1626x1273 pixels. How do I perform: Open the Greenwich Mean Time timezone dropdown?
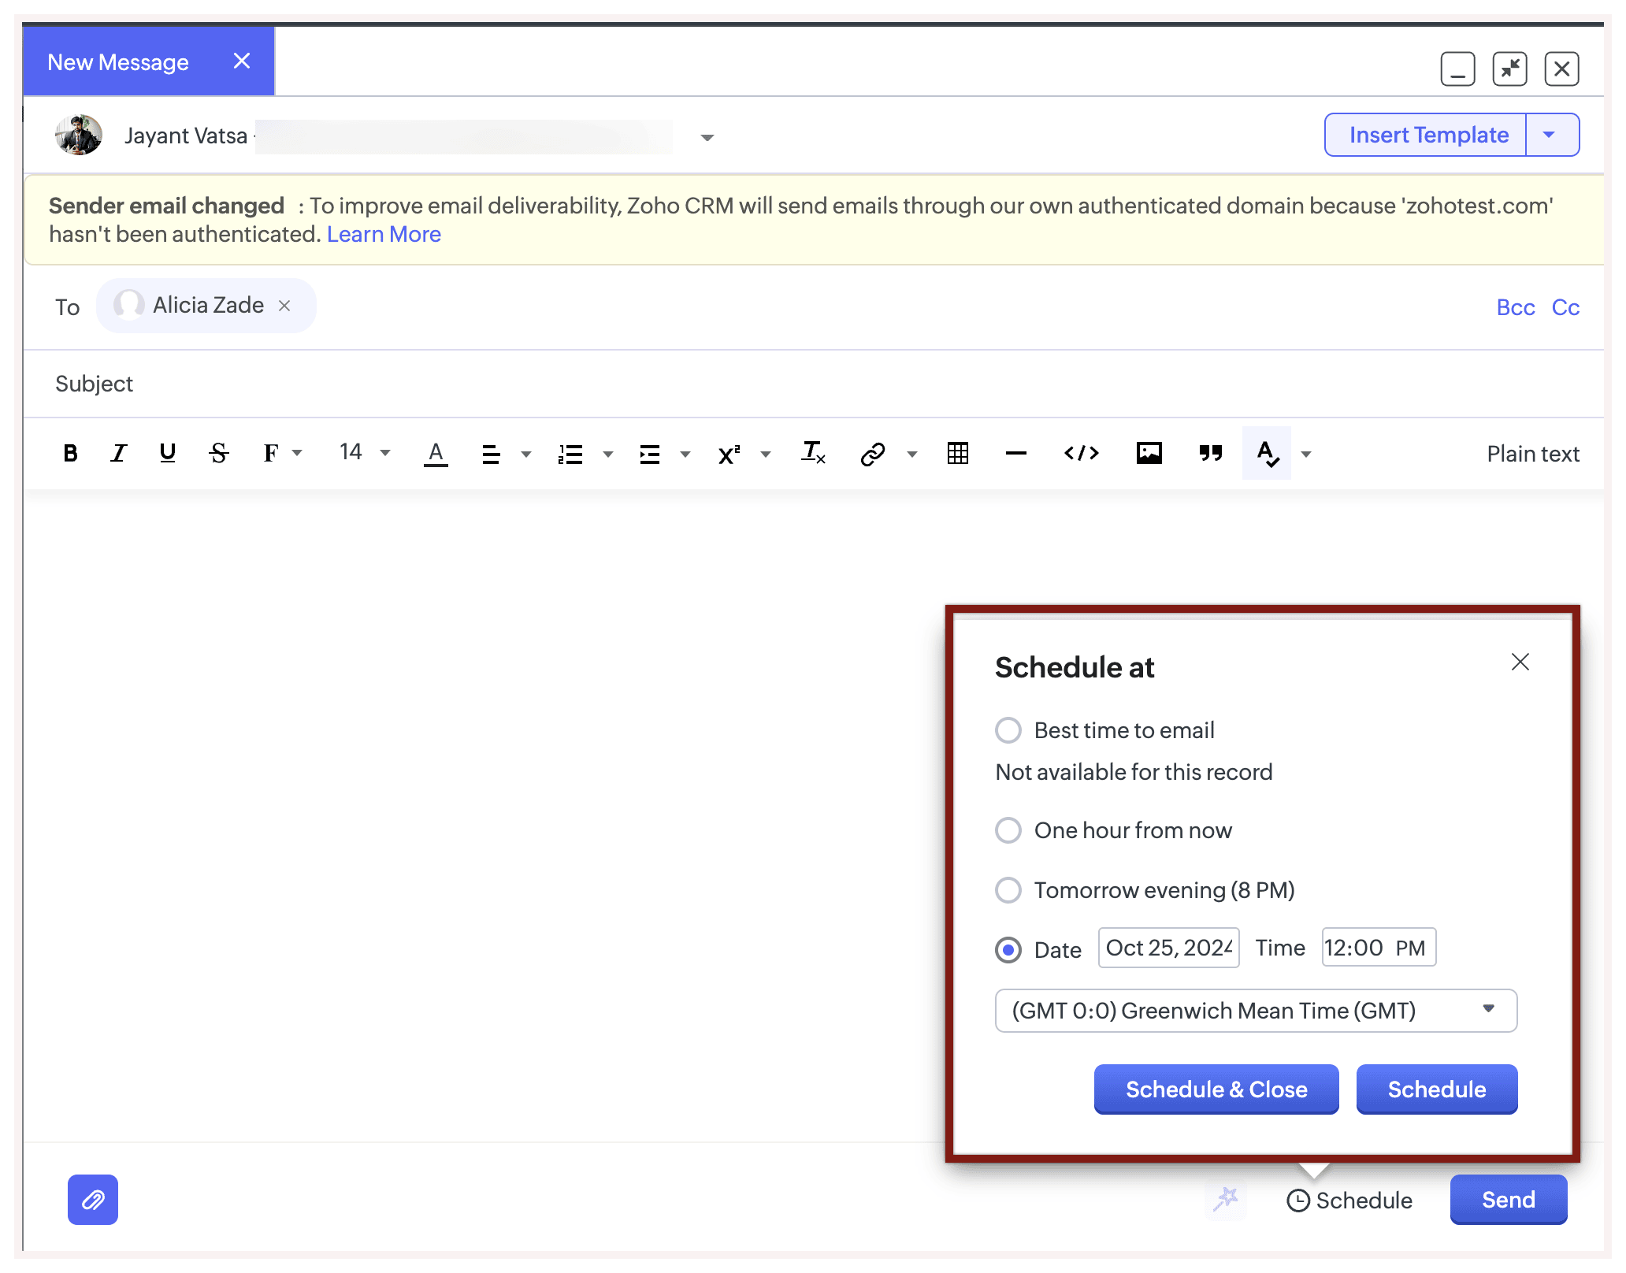[1256, 1011]
